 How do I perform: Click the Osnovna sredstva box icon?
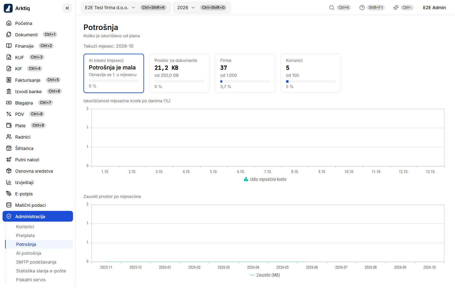[x=9, y=171]
